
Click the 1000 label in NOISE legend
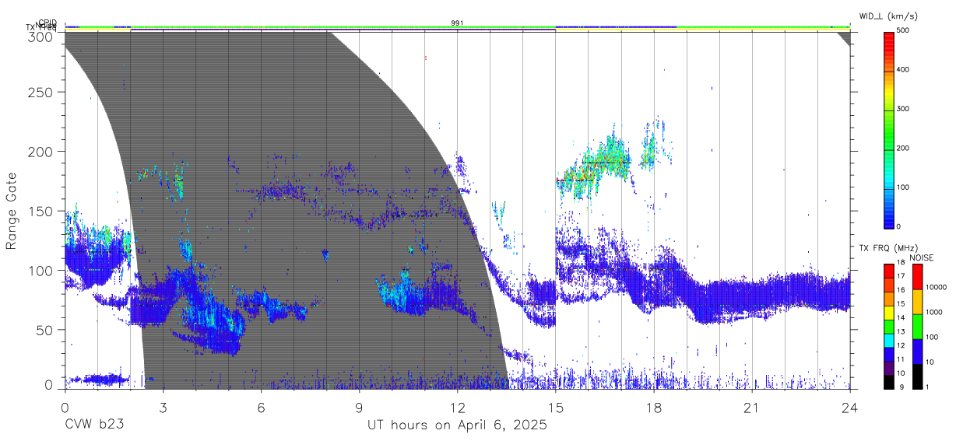934,313
